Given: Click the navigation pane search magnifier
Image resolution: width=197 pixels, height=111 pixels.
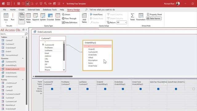Looking at the screenshot, I should pyautogui.click(x=26, y=34).
